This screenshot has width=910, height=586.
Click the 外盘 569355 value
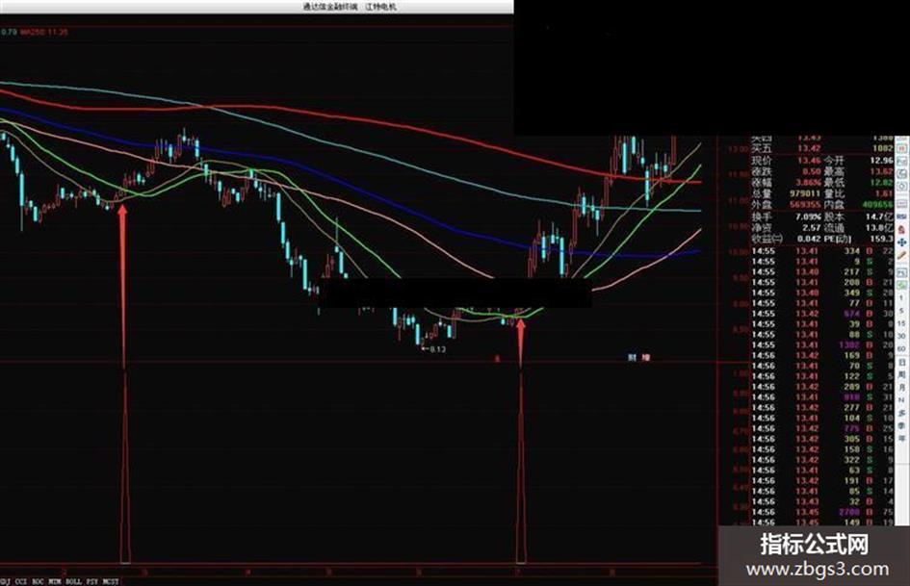click(x=805, y=204)
